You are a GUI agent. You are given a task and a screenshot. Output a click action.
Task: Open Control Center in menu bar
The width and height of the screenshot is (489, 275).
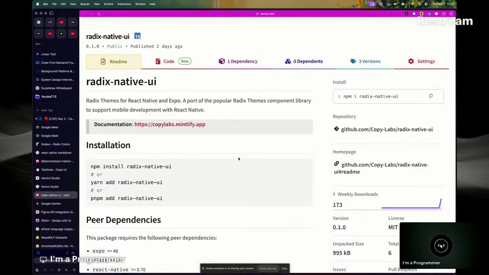click(x=426, y=4)
